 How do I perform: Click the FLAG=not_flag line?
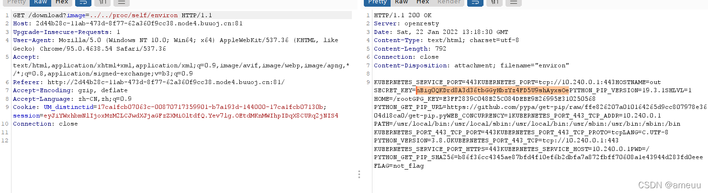pos(399,166)
